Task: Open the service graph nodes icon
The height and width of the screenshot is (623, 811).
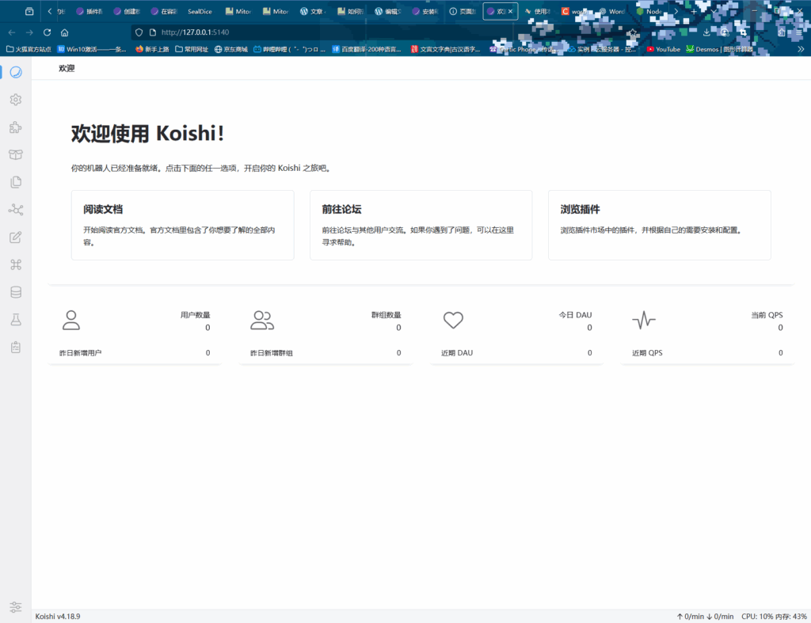Action: click(x=15, y=210)
